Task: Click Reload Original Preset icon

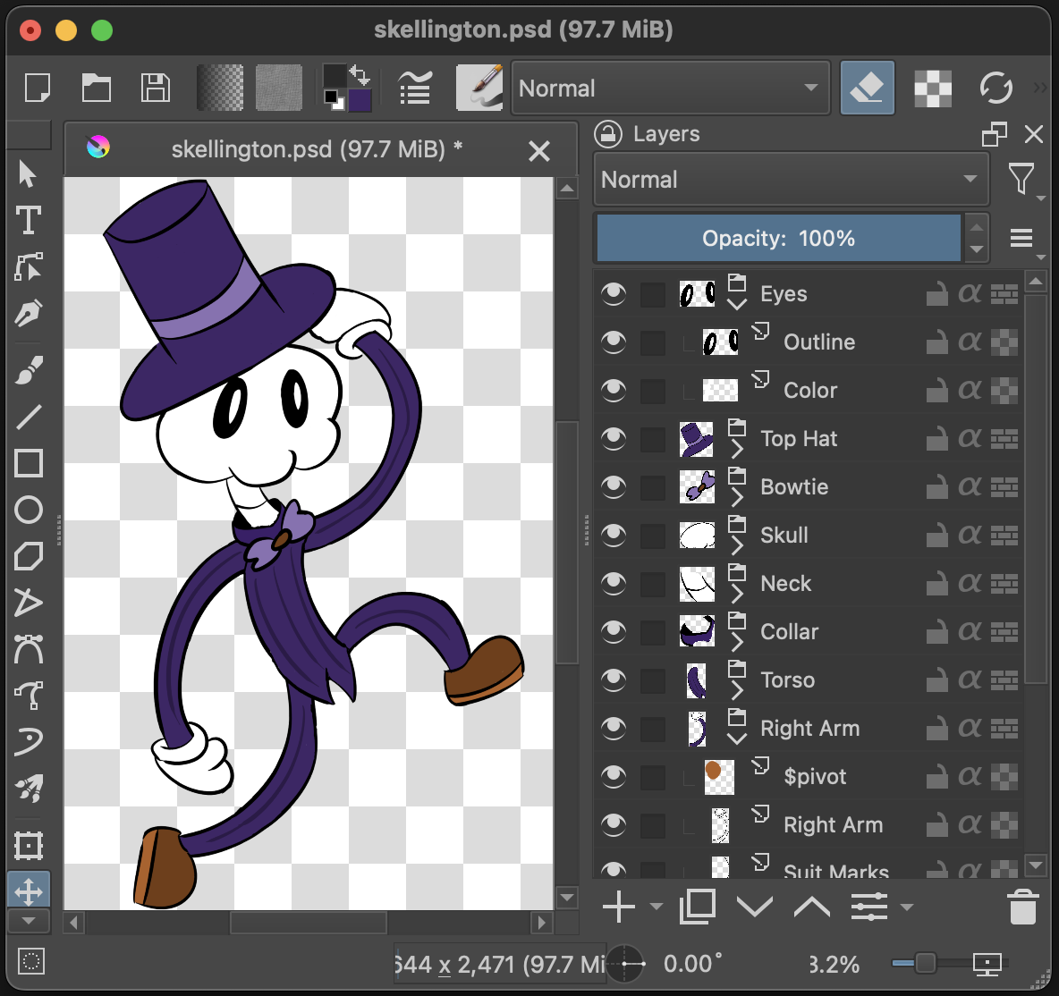Action: pyautogui.click(x=995, y=87)
